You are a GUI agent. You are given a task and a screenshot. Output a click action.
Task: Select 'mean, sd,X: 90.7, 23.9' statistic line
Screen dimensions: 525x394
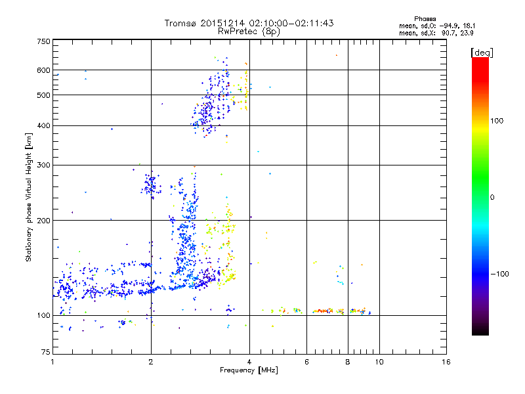tap(436, 33)
